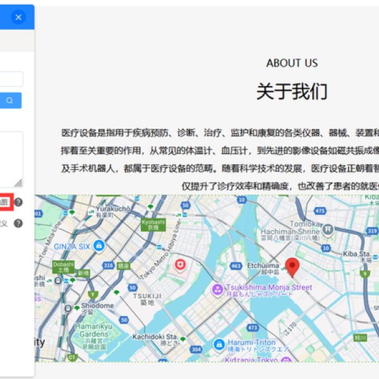The height and width of the screenshot is (379, 379).
Task: Click the 关于我们 heading
Action: click(x=292, y=92)
